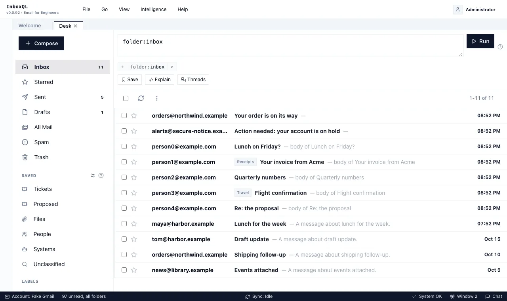Click Window 2 status entry
Image resolution: width=507 pixels, height=301 pixels.
(463, 296)
